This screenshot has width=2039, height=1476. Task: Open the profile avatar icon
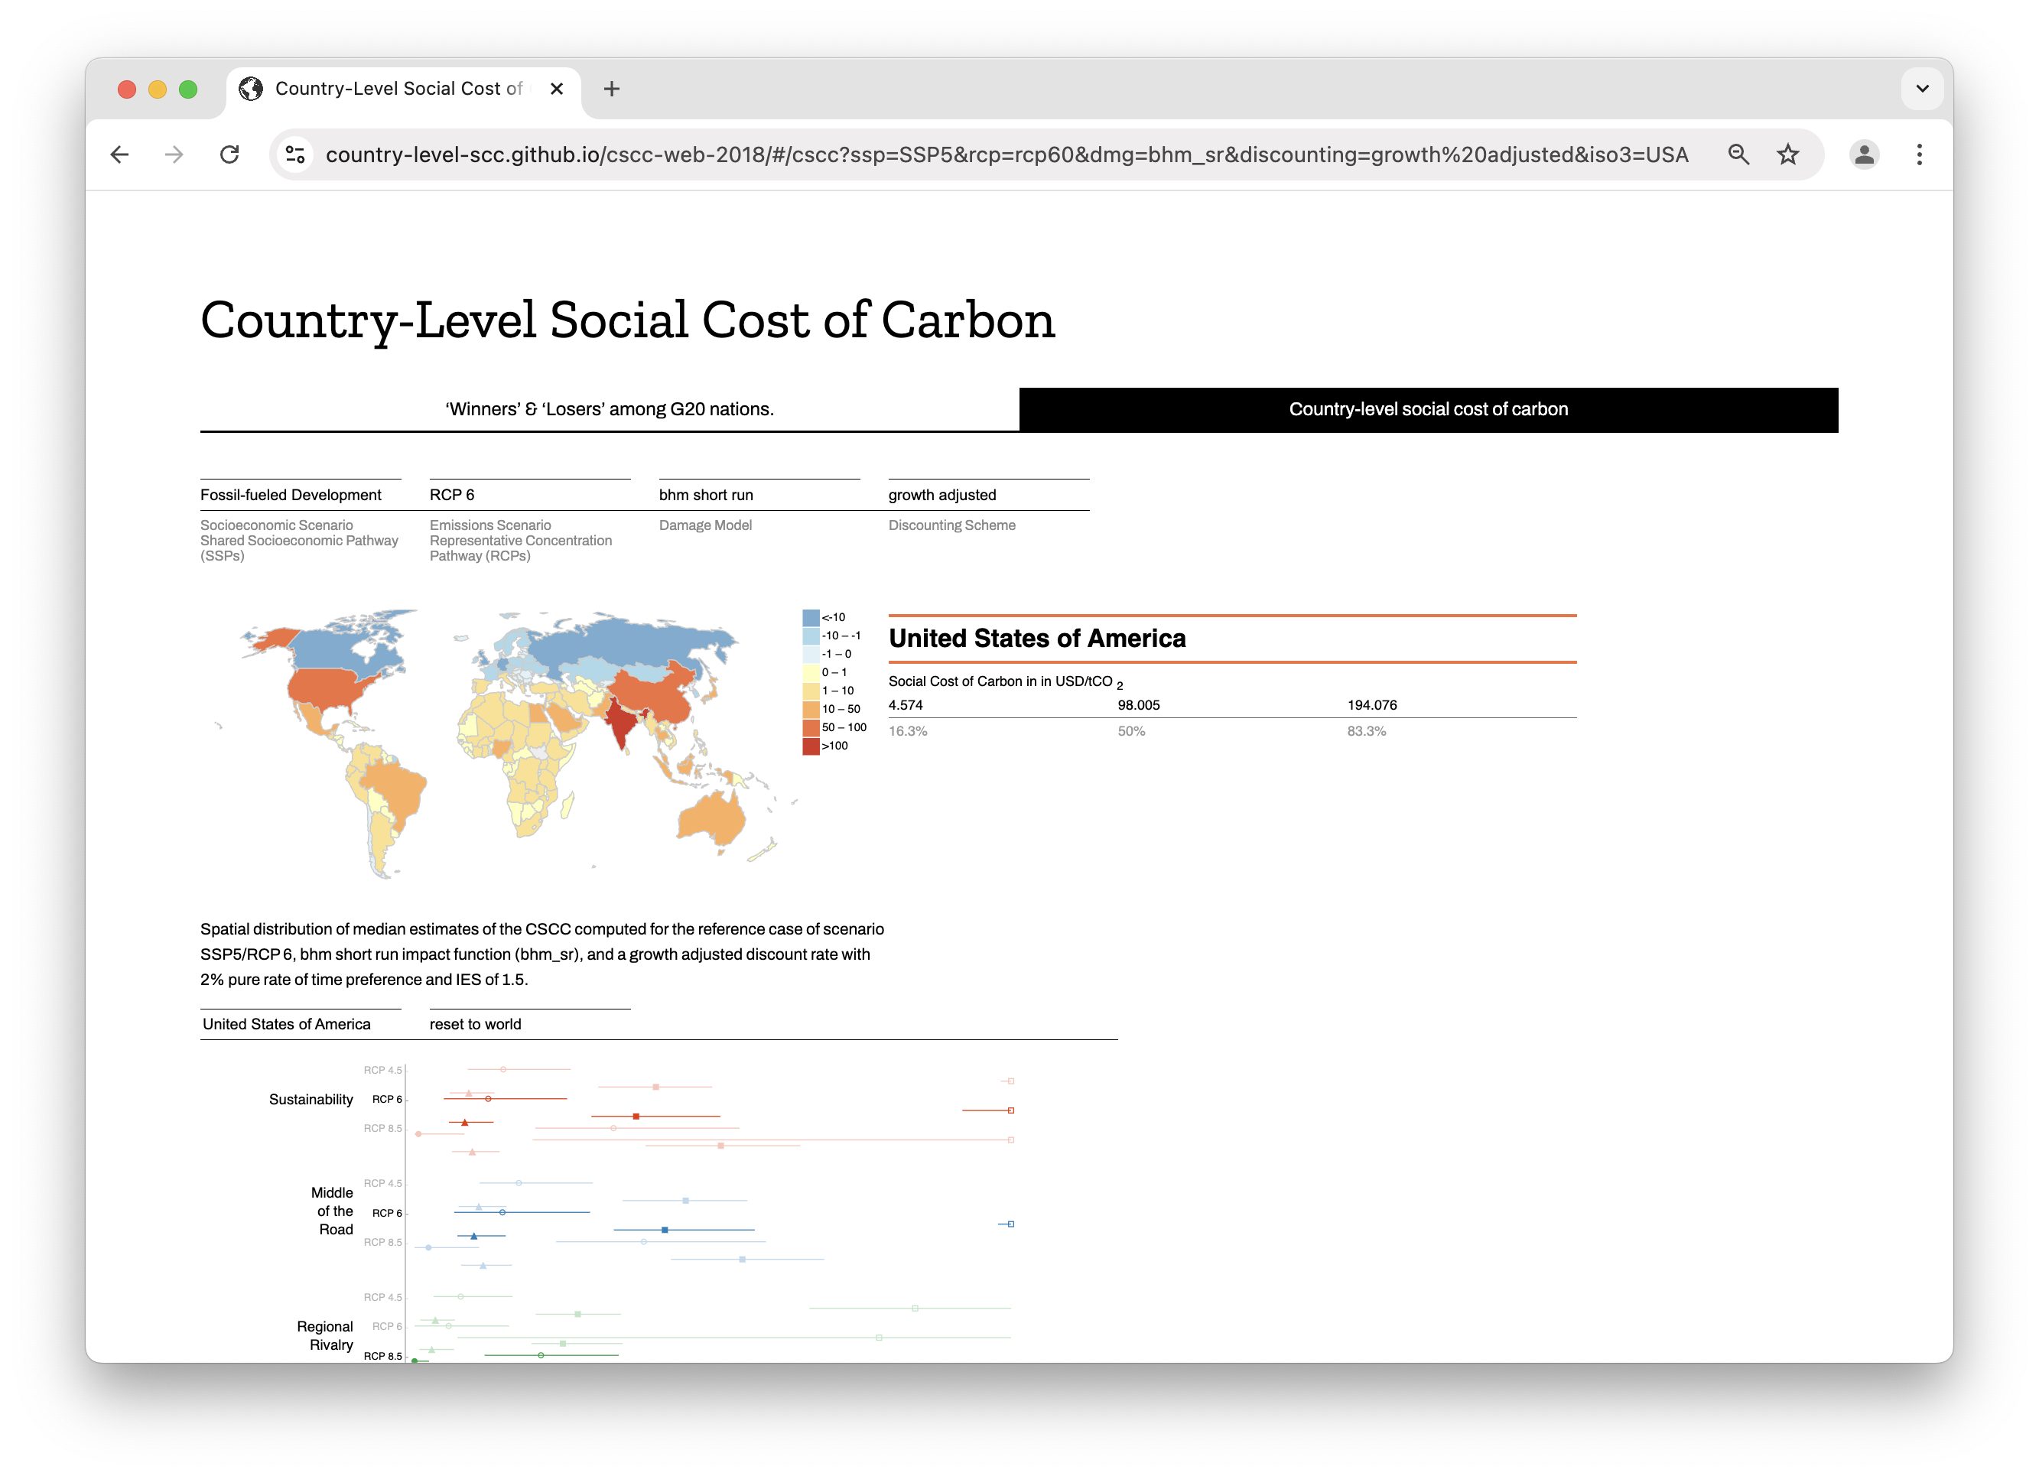(x=1864, y=154)
